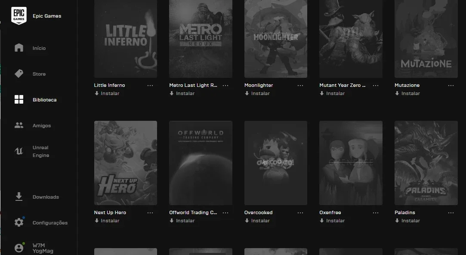Click the Overcooked title text

click(x=258, y=212)
